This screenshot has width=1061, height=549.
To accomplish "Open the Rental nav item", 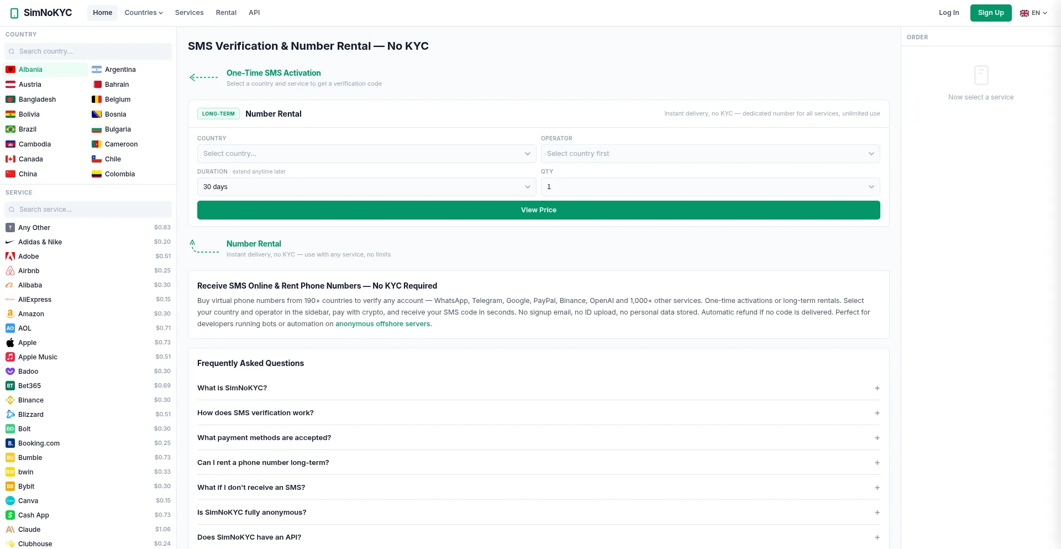I will tap(226, 13).
